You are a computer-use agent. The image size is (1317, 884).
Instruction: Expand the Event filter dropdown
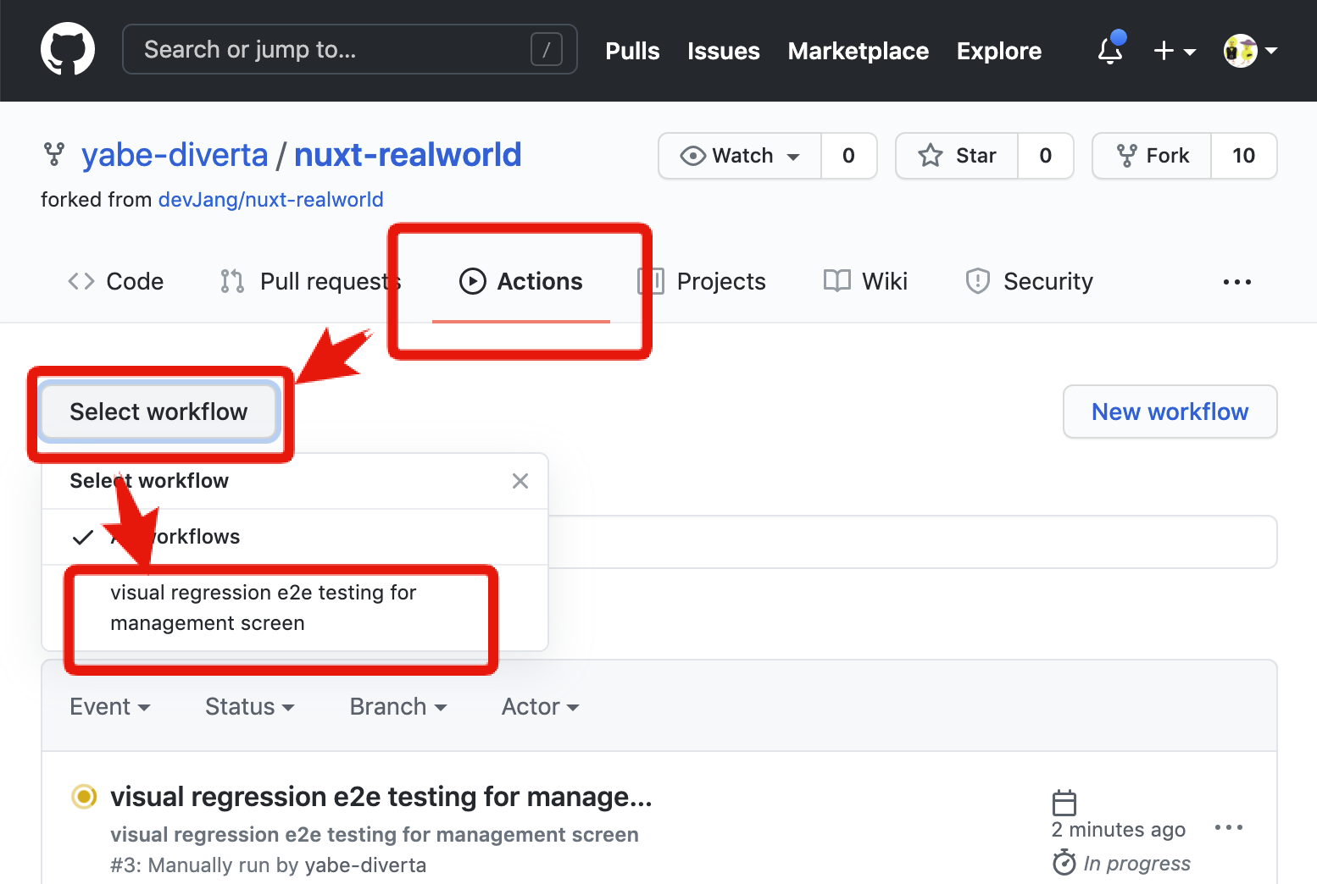coord(110,706)
